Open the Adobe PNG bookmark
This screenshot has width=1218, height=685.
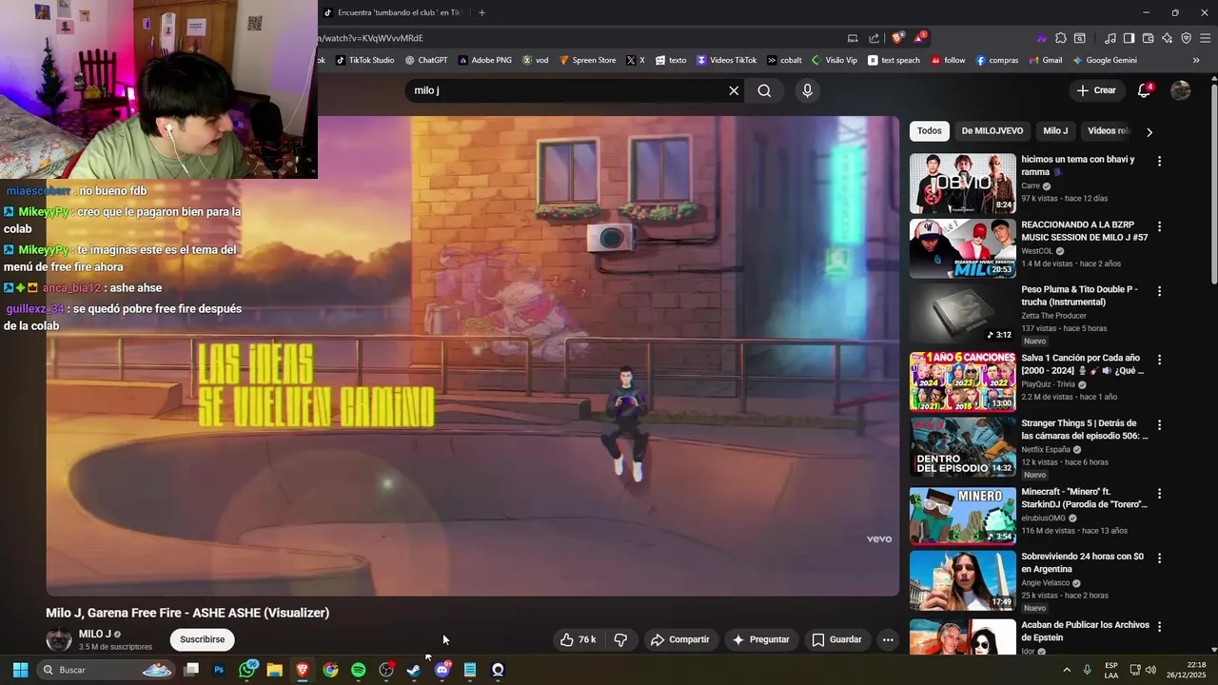pyautogui.click(x=485, y=60)
